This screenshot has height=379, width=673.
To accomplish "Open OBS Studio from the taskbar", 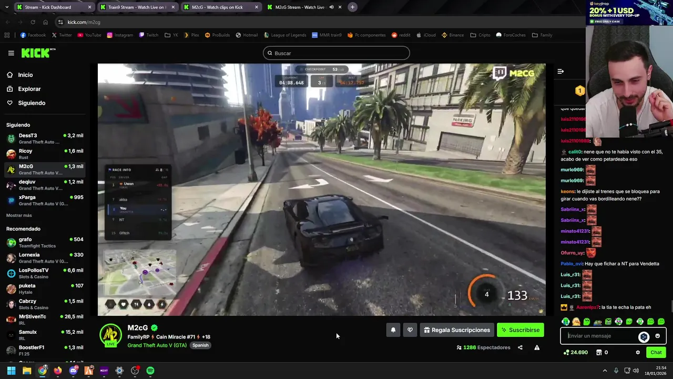I will click(x=135, y=371).
